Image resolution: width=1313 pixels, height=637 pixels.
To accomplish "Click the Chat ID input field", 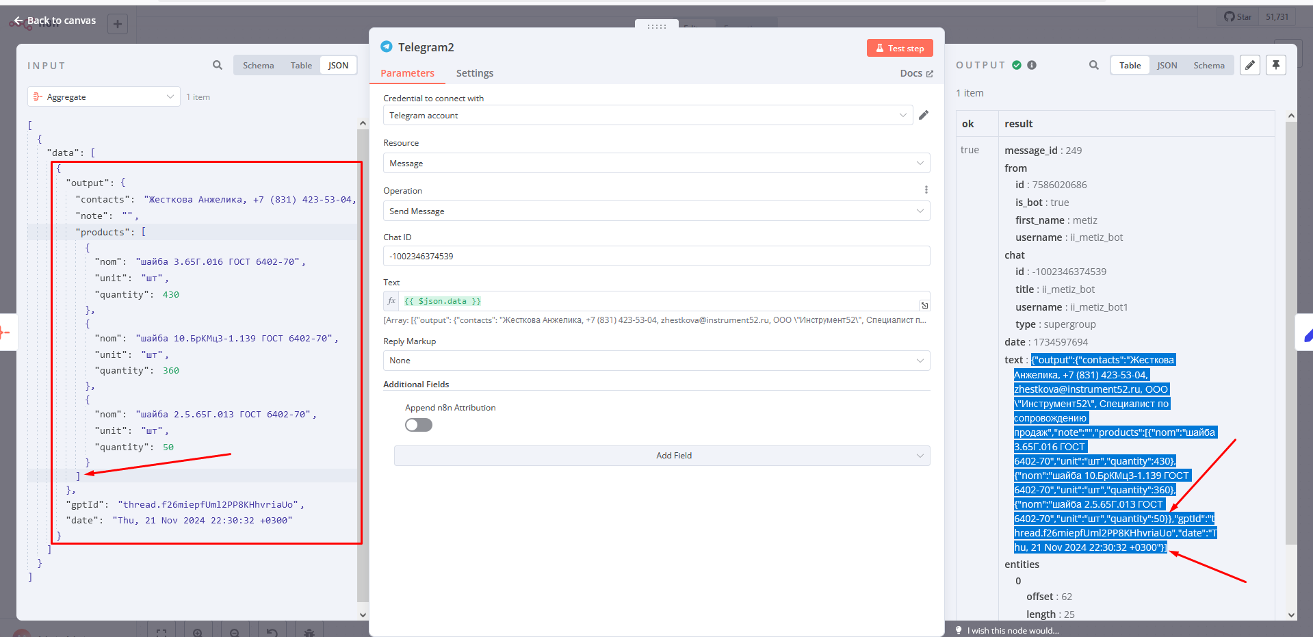I will tap(656, 256).
